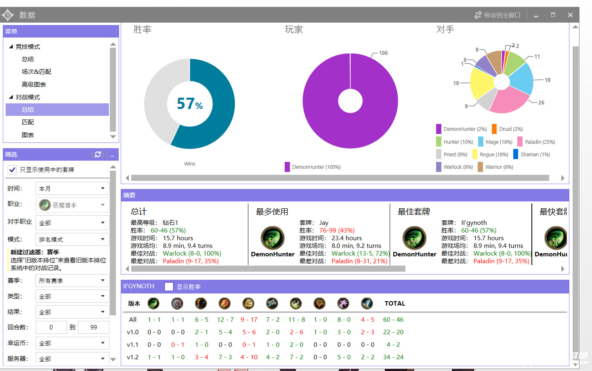Click the Druid class icon in table header
Image resolution: width=592 pixels, height=371 pixels.
pyautogui.click(x=177, y=303)
